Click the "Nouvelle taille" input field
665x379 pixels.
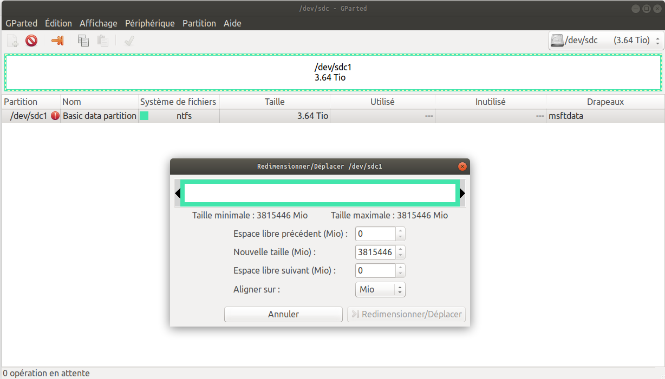375,252
